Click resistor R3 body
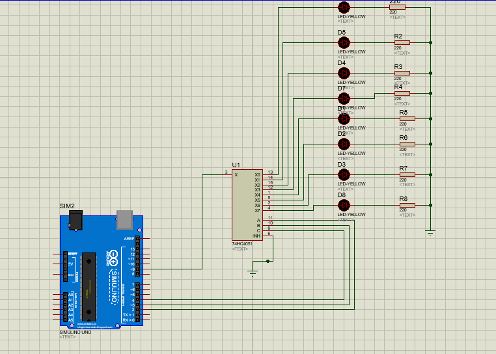 pos(402,73)
